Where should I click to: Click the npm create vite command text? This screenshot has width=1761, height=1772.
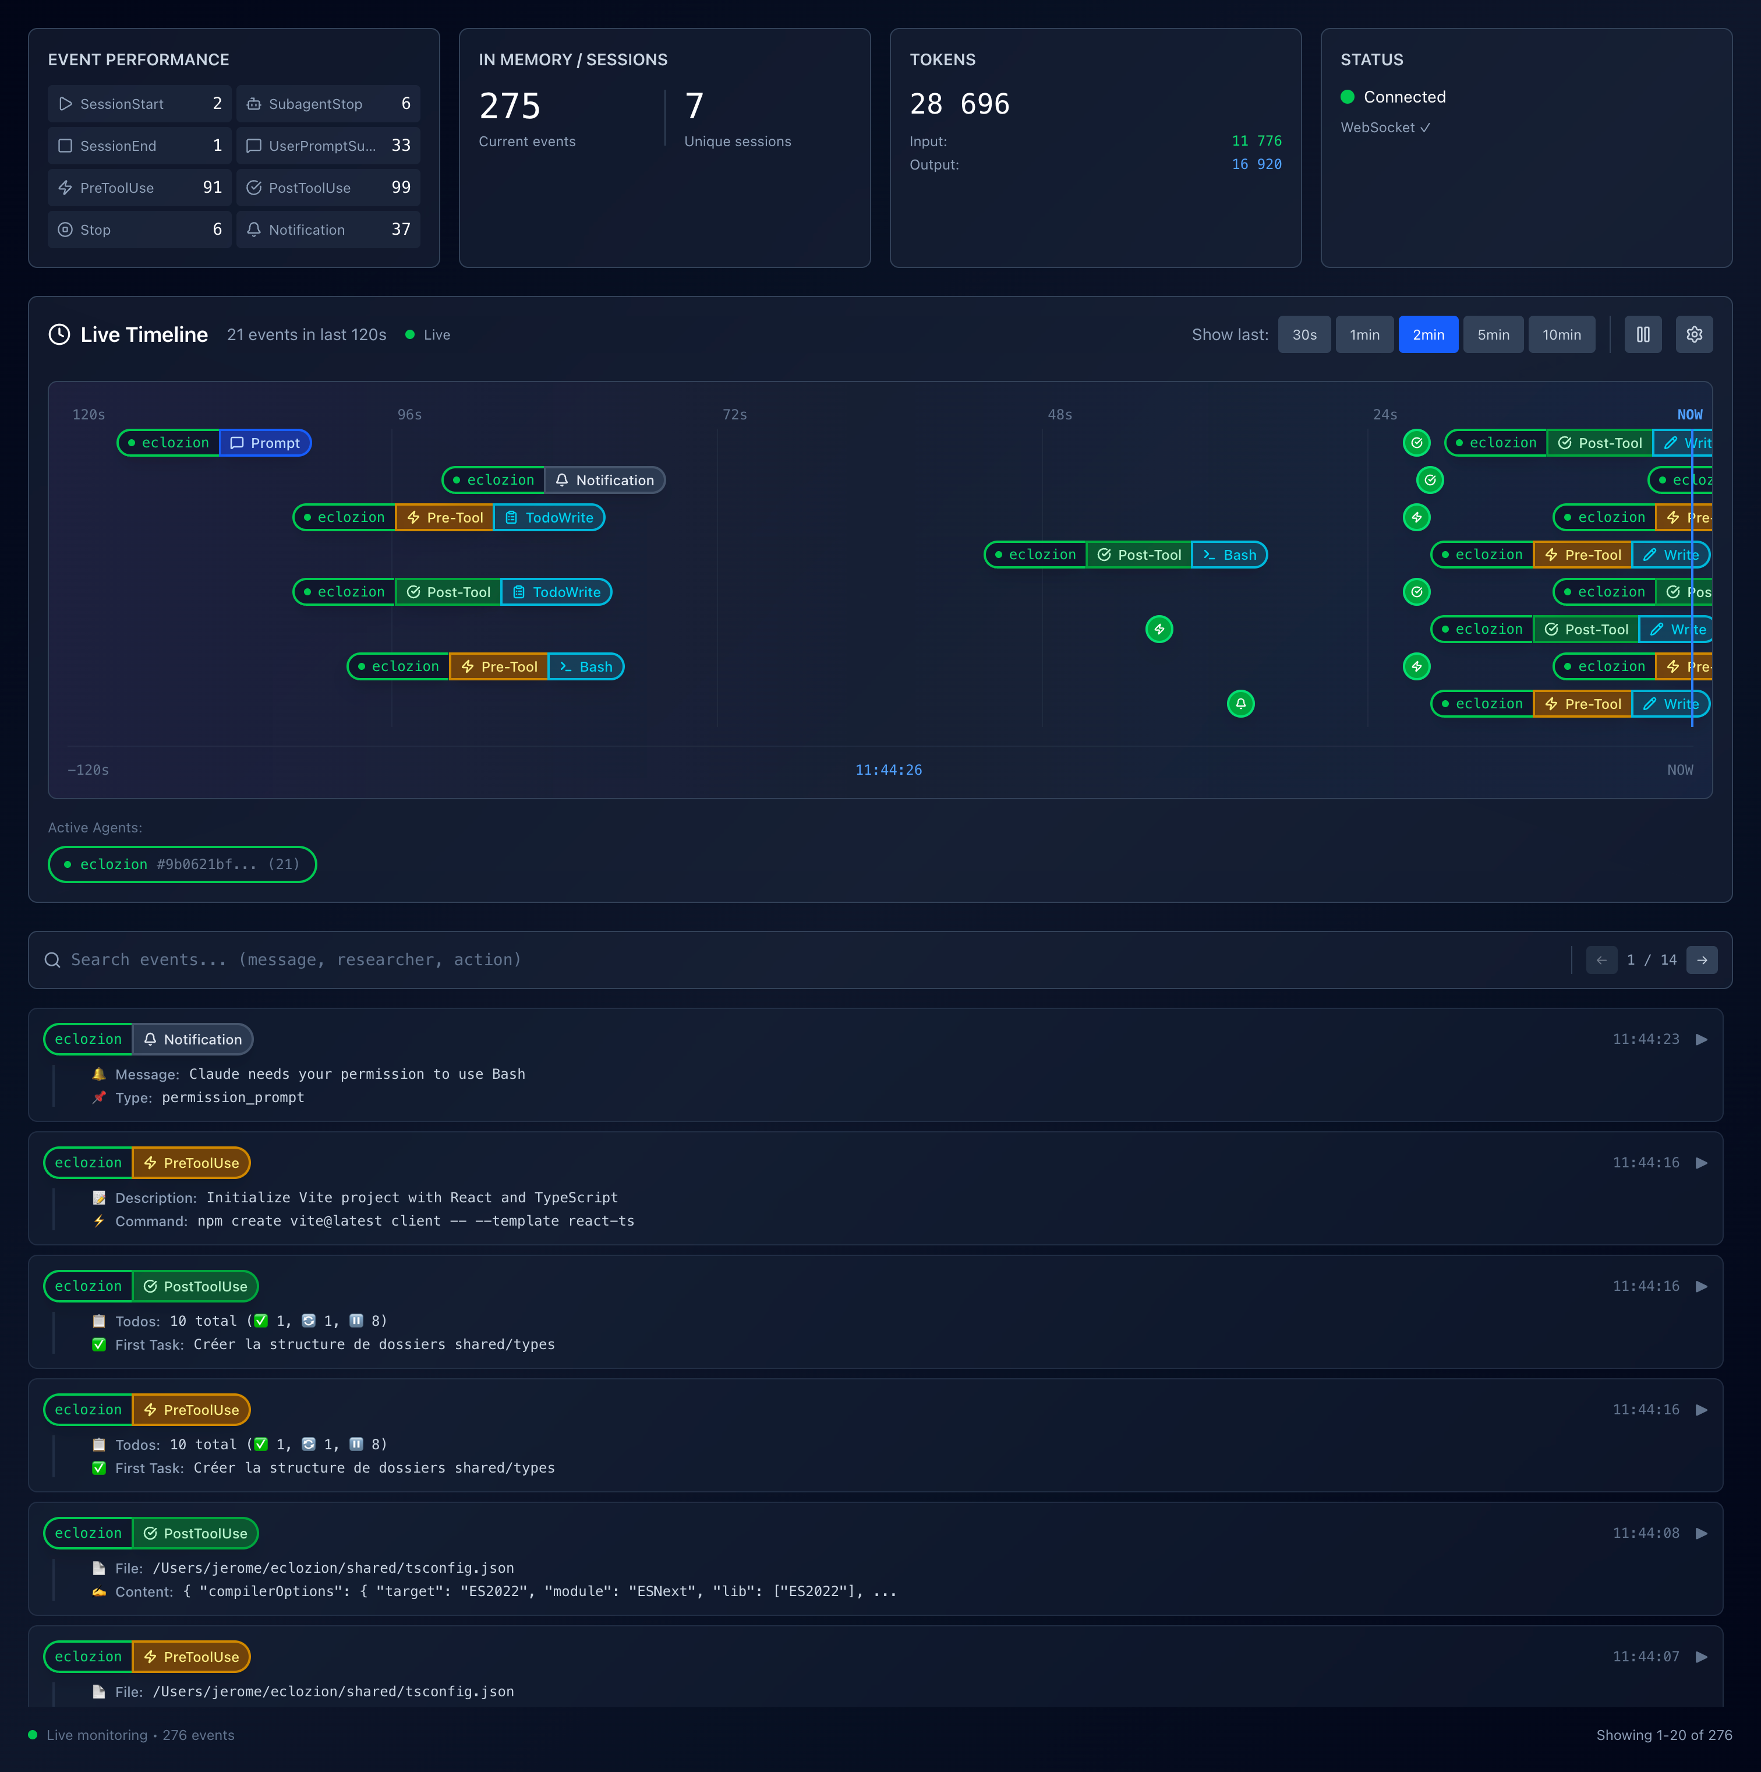point(416,1221)
